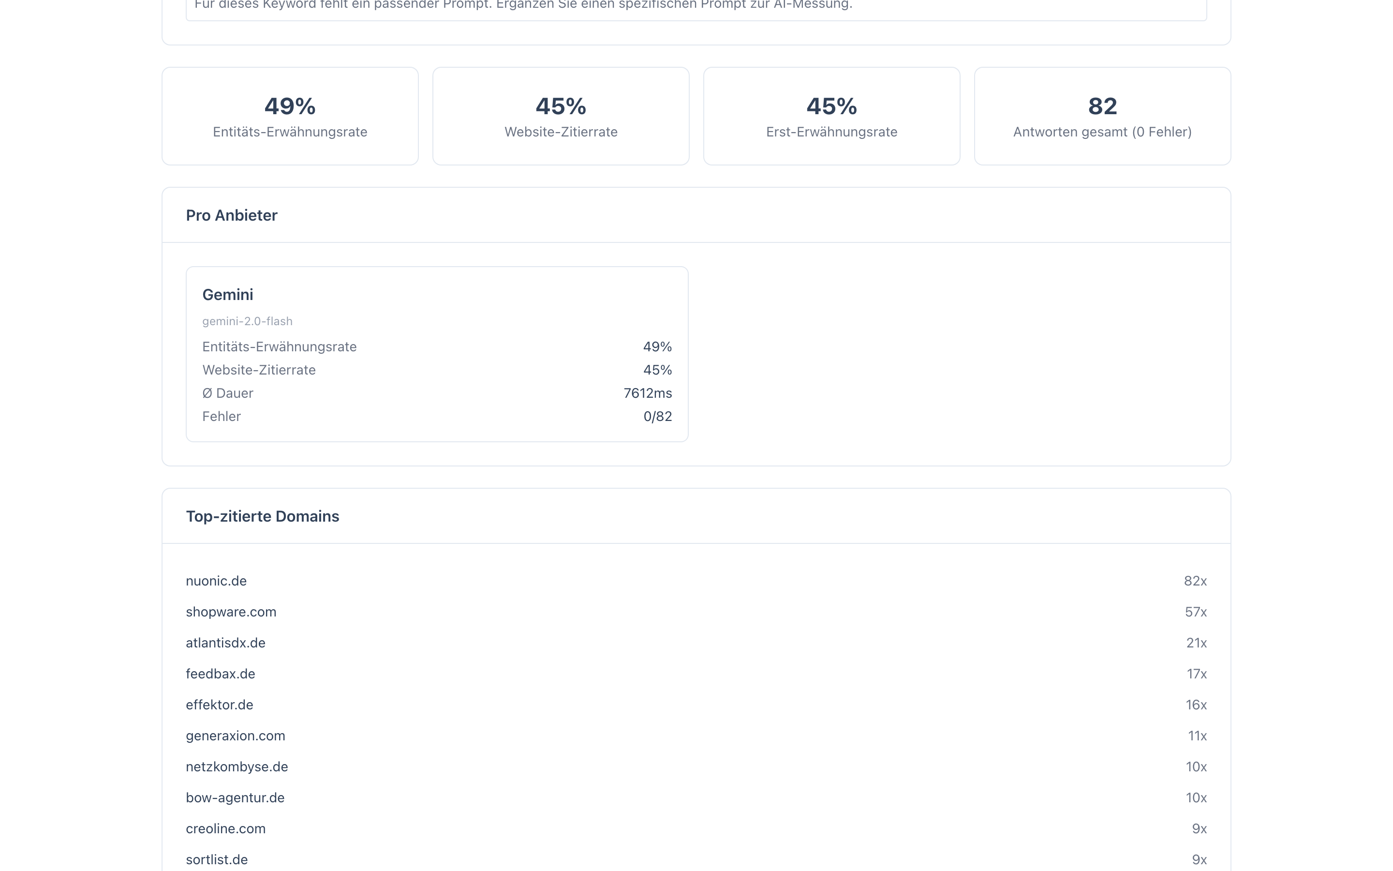Click the Pro Anbieter section heading
Image resolution: width=1393 pixels, height=871 pixels.
(x=231, y=215)
